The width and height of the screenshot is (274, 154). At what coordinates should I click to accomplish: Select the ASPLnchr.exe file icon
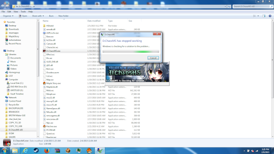coord(44,33)
